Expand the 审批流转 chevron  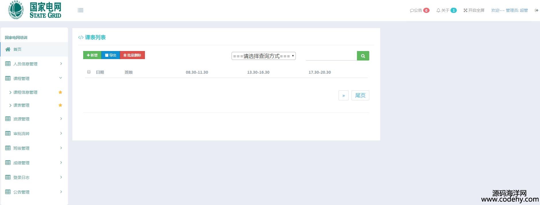coord(61,133)
